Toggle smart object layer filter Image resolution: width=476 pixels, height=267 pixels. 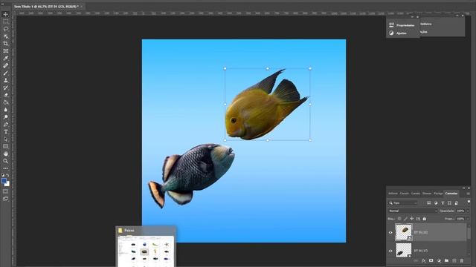(456, 202)
